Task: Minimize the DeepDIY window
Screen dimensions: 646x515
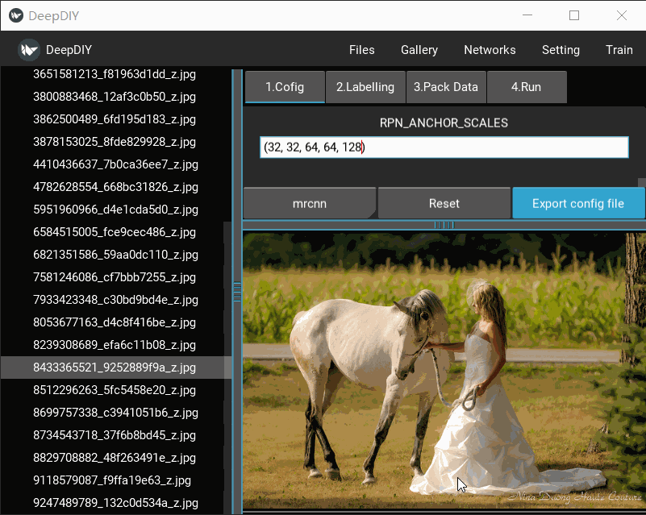Action: [x=527, y=15]
